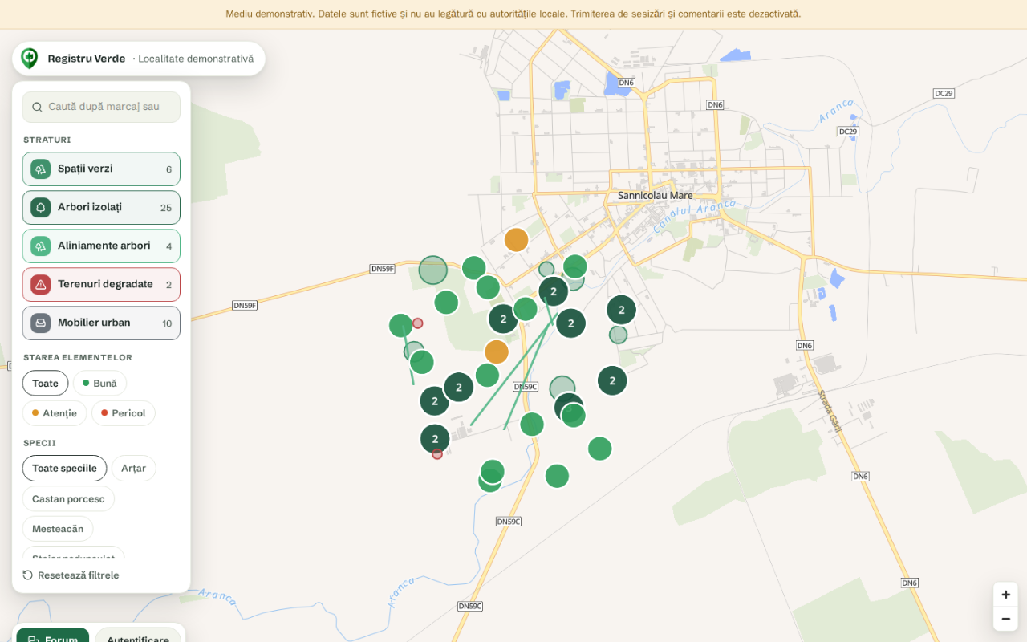Click small red marker below bottom-left cluster
The height and width of the screenshot is (642, 1027).
437,454
